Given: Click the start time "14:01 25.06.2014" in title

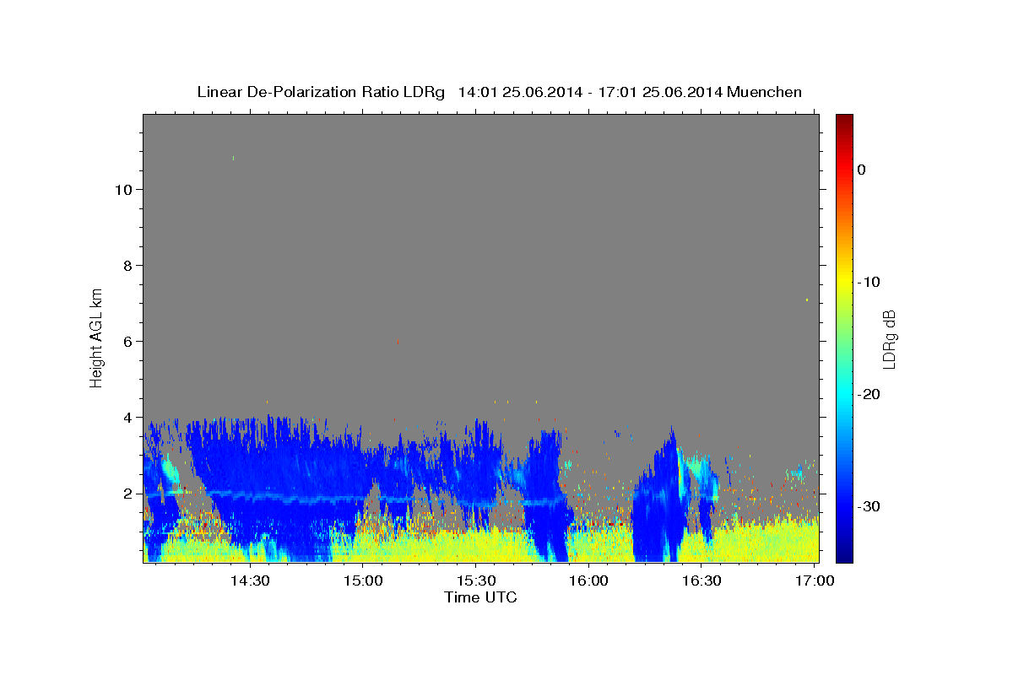Looking at the screenshot, I should pyautogui.click(x=519, y=92).
